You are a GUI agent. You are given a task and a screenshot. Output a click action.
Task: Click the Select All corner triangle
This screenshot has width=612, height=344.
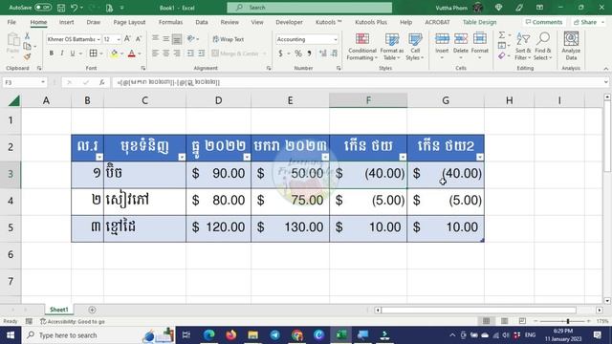13,101
